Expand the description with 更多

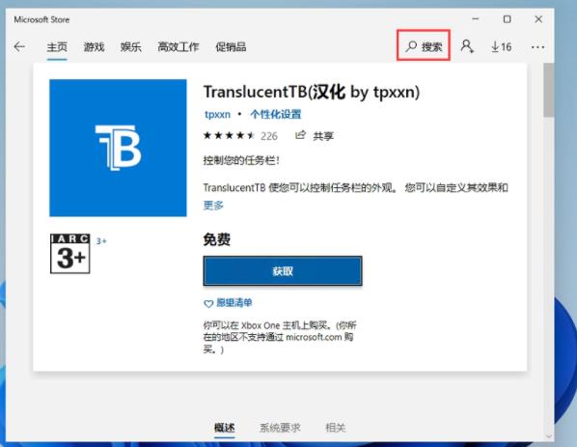click(213, 205)
